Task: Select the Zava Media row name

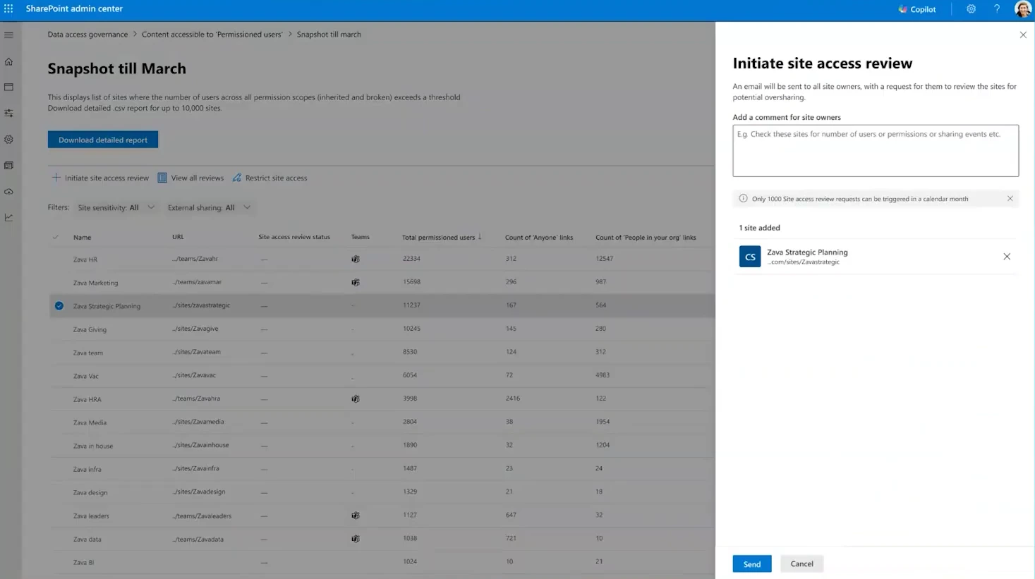Action: (90, 422)
